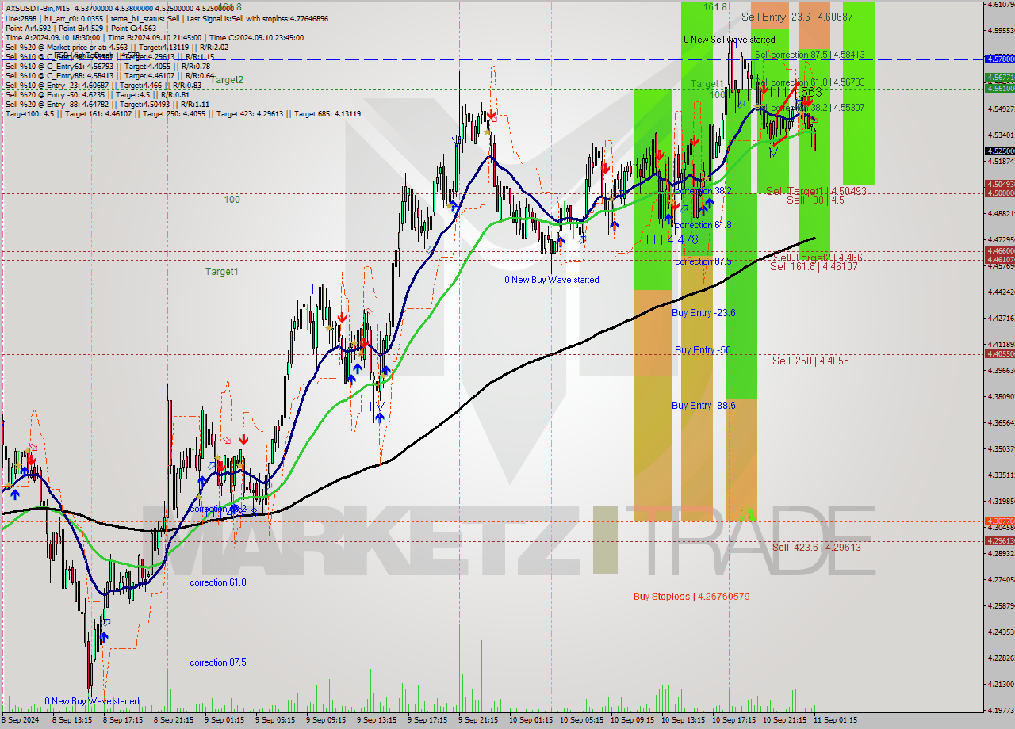Click the red 4.29613 price axis tag
Screen dimensions: 1015x729
999,540
